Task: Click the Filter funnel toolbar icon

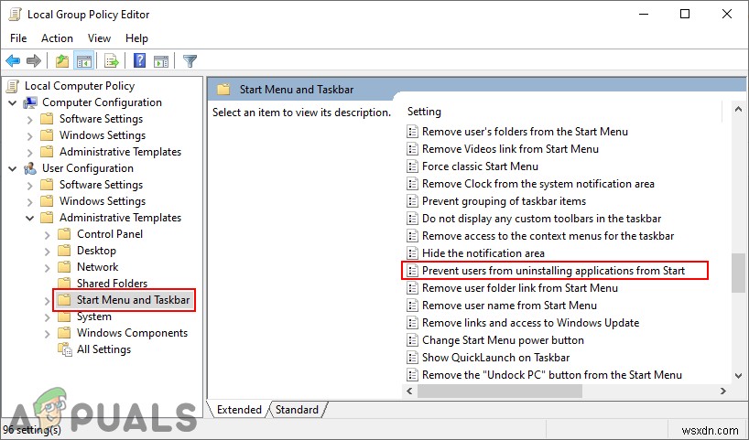Action: pyautogui.click(x=190, y=60)
